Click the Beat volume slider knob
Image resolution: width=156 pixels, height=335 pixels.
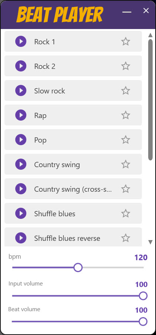143,321
